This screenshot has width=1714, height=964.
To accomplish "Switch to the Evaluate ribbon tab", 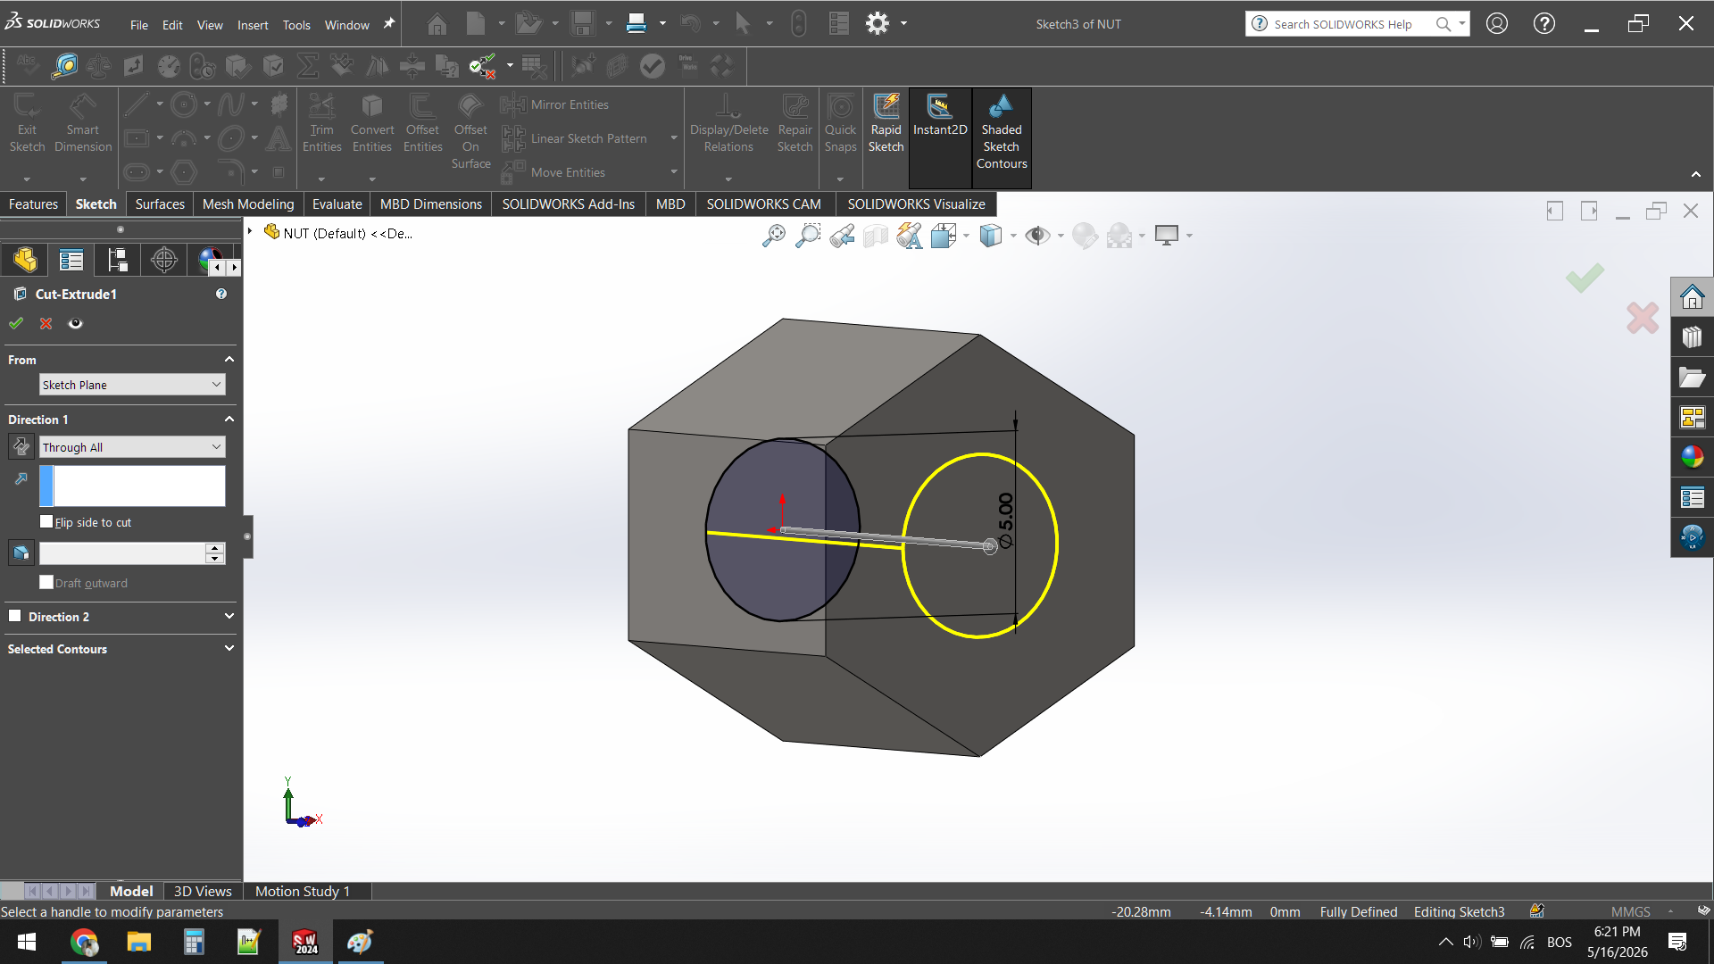I will pos(337,204).
